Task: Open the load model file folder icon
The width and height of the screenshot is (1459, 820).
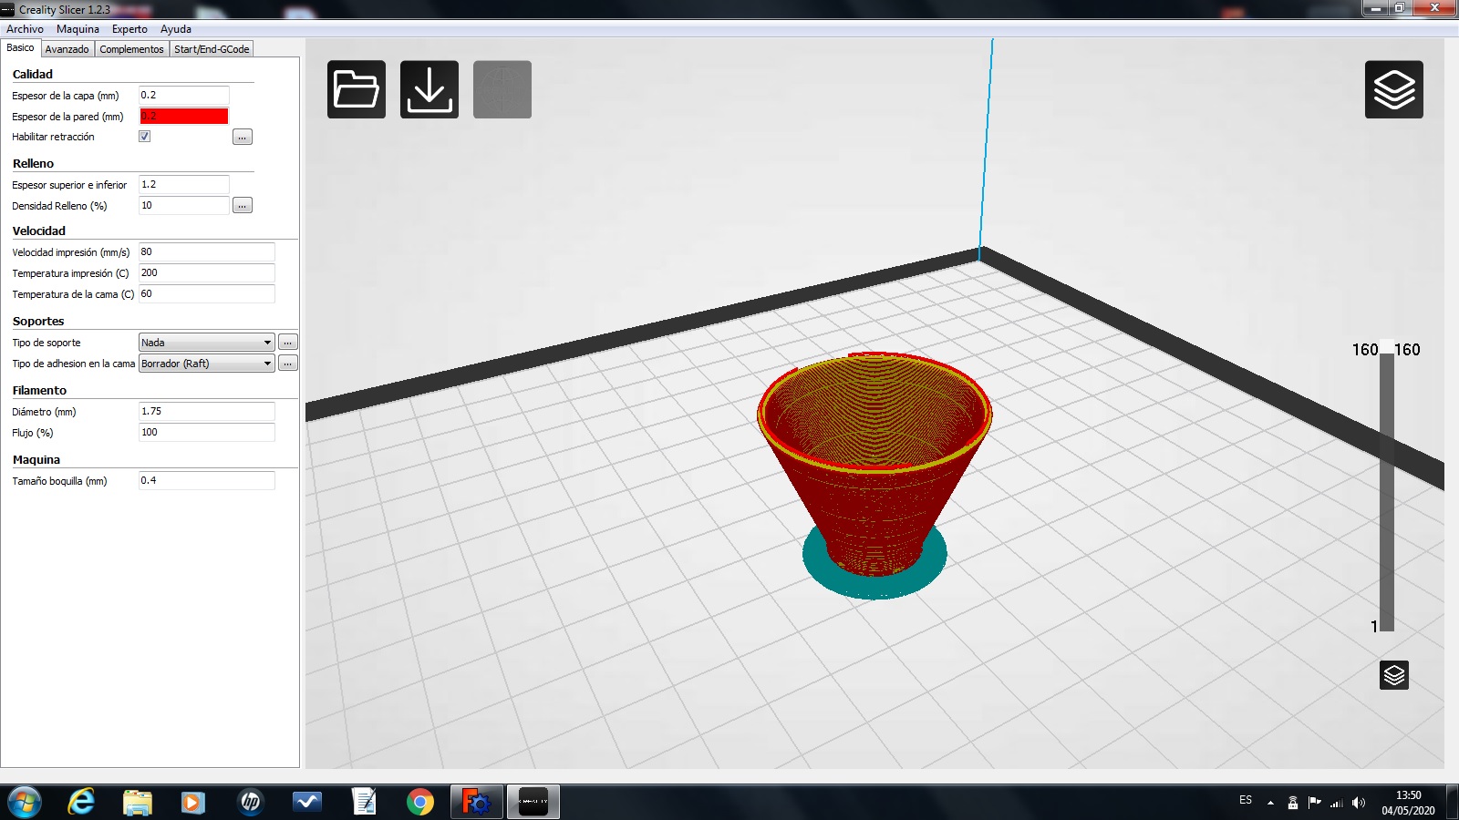Action: [356, 89]
